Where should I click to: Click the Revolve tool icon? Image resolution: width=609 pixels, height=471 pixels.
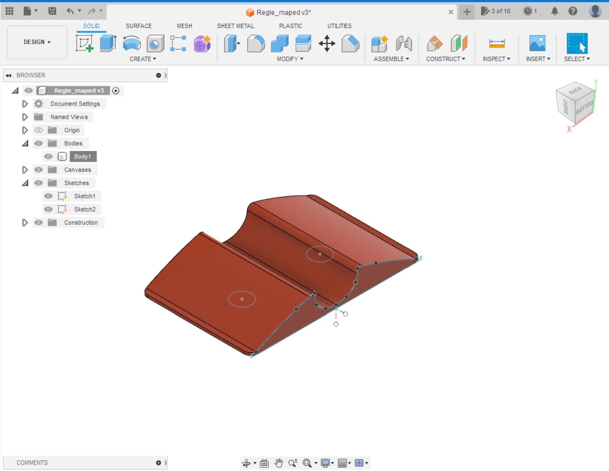click(132, 43)
